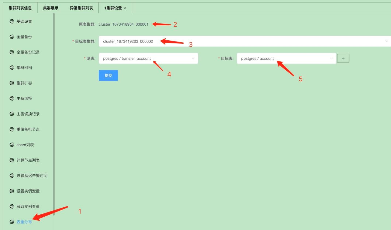Open 获取实例变量 in the sidebar
Image resolution: width=391 pixels, height=230 pixels.
point(28,206)
